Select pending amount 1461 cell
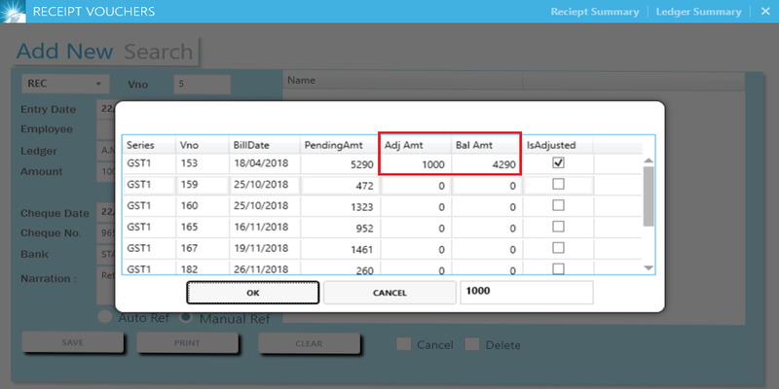This screenshot has height=389, width=779. 340,249
